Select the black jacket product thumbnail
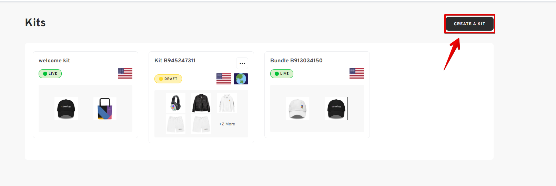 click(x=201, y=103)
